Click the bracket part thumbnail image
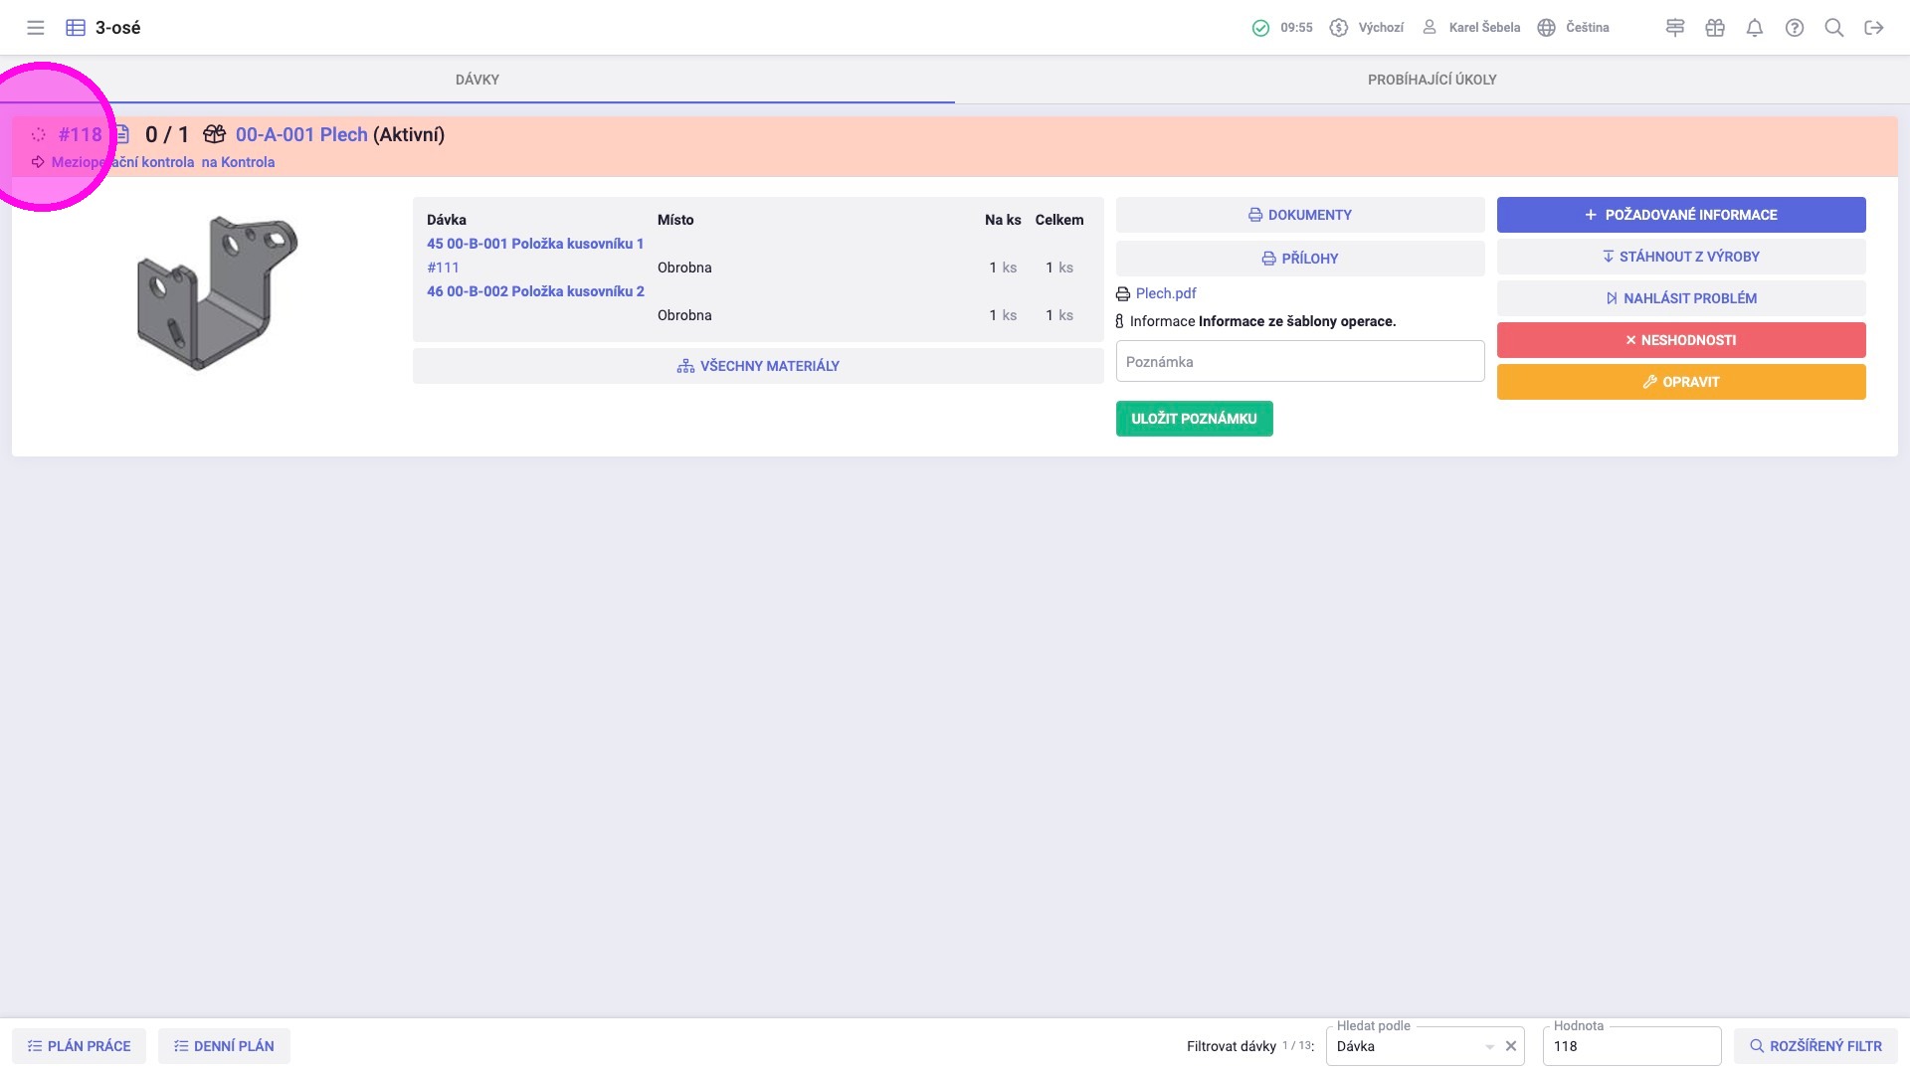 point(216,292)
